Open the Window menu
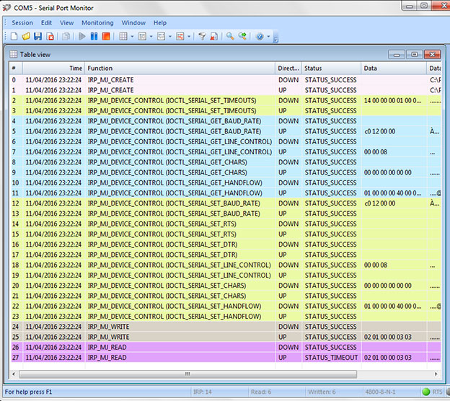 [x=133, y=22]
